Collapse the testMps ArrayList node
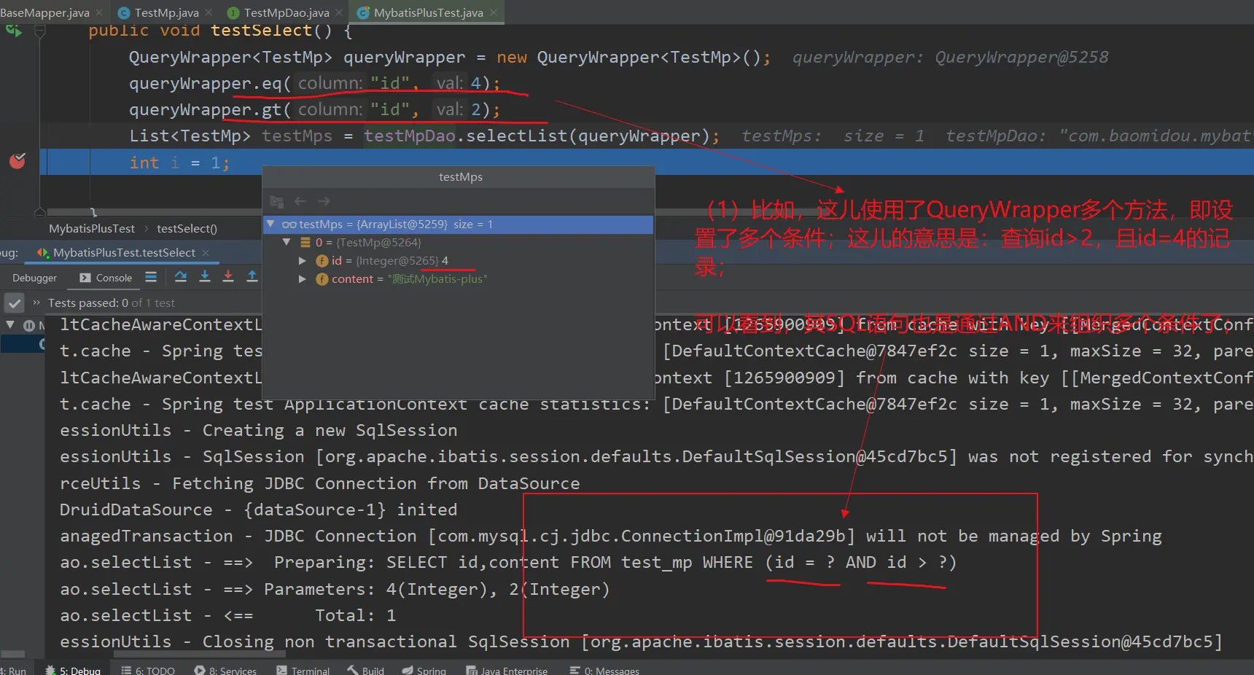The height and width of the screenshot is (675, 1254). point(271,224)
